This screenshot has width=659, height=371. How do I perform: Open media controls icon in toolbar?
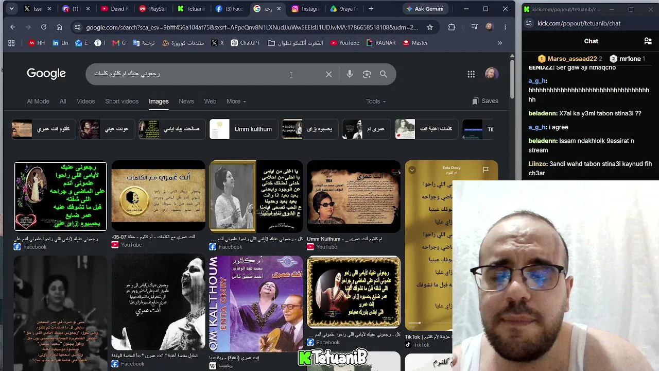pyautogui.click(x=475, y=27)
